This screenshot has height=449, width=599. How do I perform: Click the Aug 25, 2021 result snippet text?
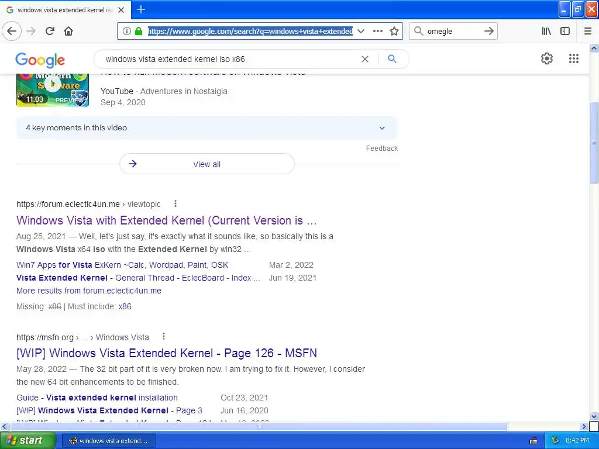click(x=175, y=243)
